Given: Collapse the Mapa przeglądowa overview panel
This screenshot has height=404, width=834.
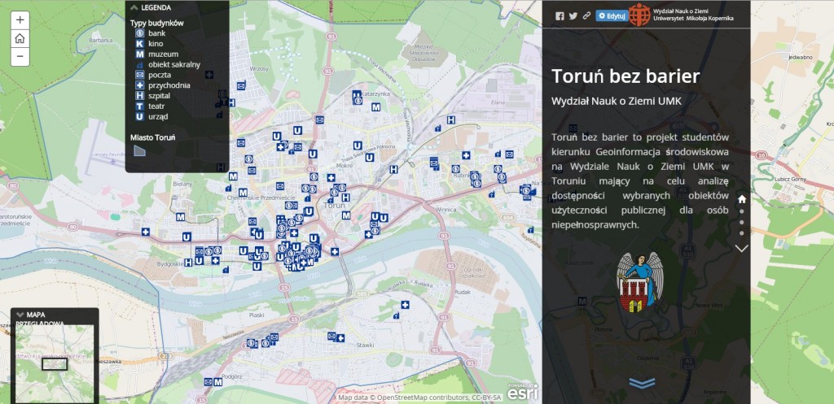Looking at the screenshot, I should point(20,314).
